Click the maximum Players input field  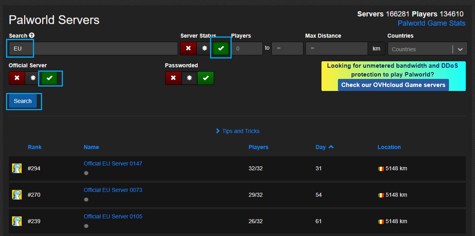tap(287, 48)
